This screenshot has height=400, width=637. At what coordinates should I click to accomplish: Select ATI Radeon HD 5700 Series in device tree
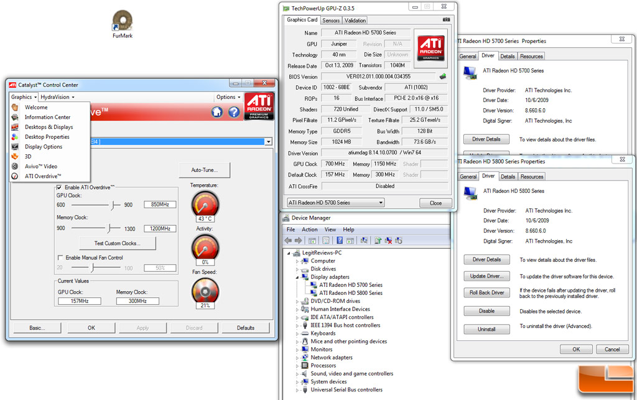(351, 285)
